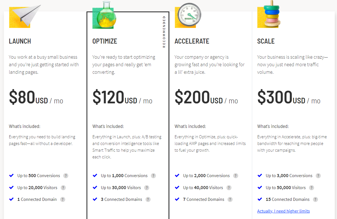Screen dimensions: 337x219
Task: Click the green flask Optimize plan icon
Action: click(104, 15)
